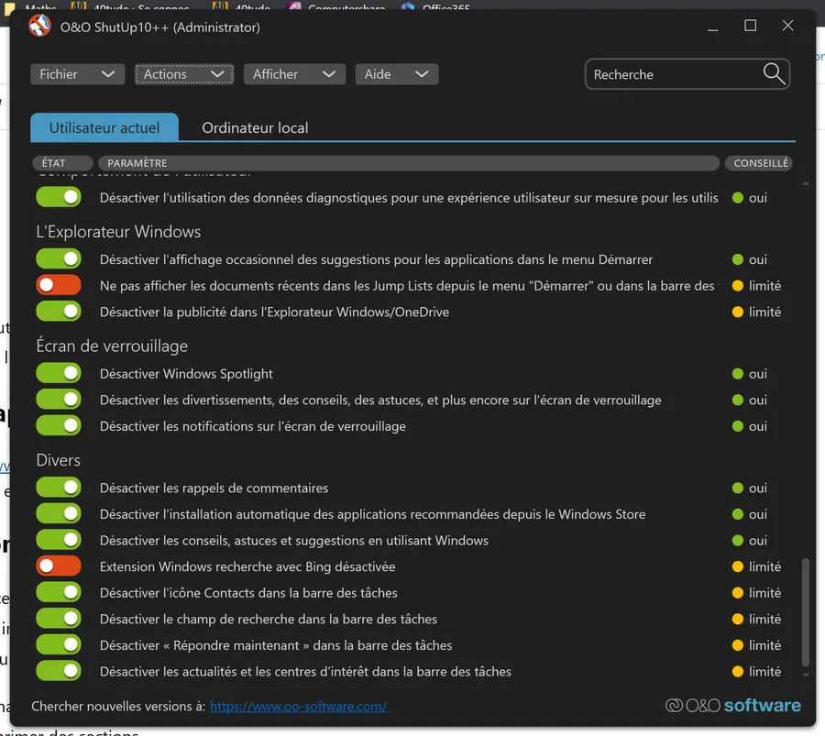825x736 pixels.
Task: Open the Afficher dropdown menu
Action: tap(294, 74)
